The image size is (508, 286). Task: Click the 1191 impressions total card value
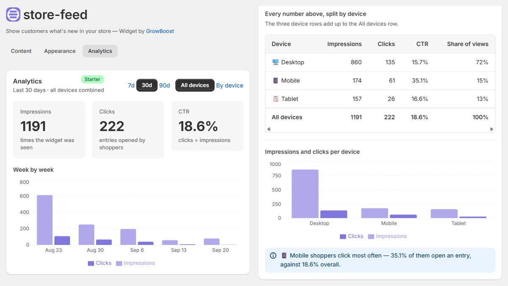point(33,126)
